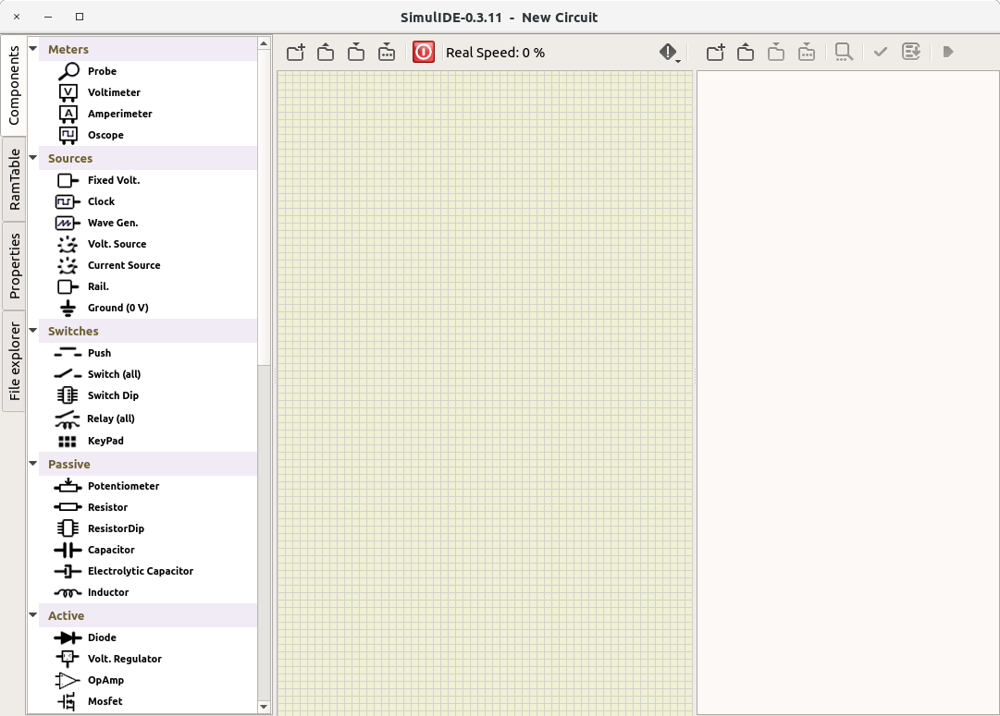The width and height of the screenshot is (1000, 716).
Task: Pick the Ground (0 V) source
Action: (117, 308)
